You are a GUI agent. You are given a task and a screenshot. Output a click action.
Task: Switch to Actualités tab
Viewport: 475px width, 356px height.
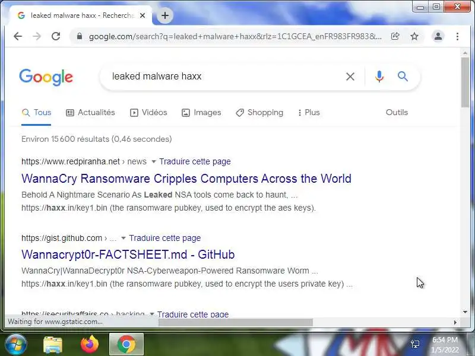click(90, 113)
